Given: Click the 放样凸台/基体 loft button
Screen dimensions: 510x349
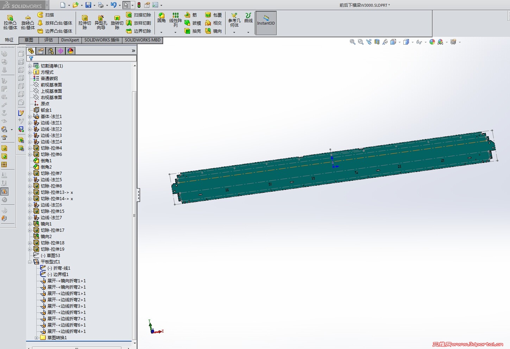Looking at the screenshot, I should (55, 23).
